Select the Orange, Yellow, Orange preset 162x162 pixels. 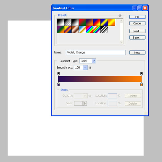(111, 22)
